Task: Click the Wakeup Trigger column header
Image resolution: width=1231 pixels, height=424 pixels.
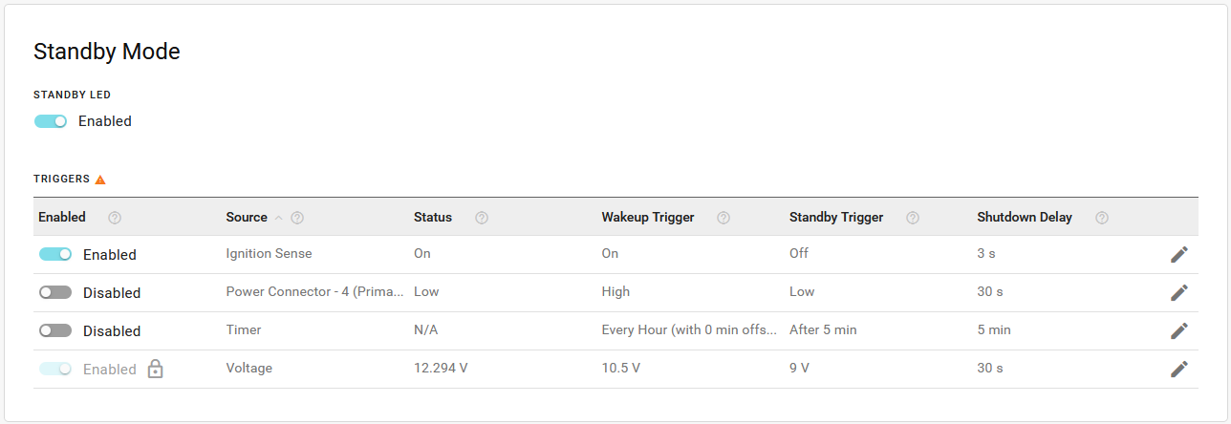Action: coord(647,218)
